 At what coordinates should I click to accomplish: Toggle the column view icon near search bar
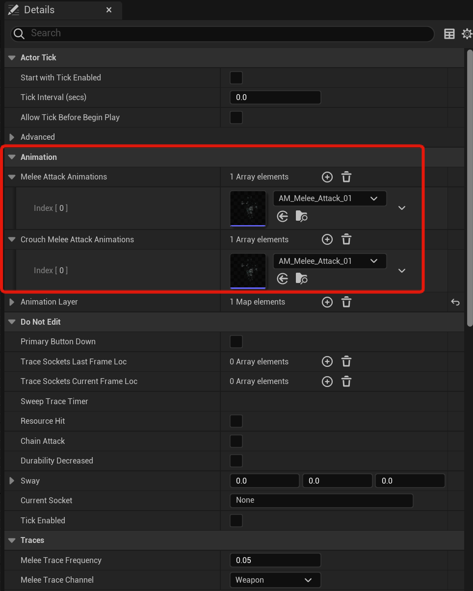point(449,33)
